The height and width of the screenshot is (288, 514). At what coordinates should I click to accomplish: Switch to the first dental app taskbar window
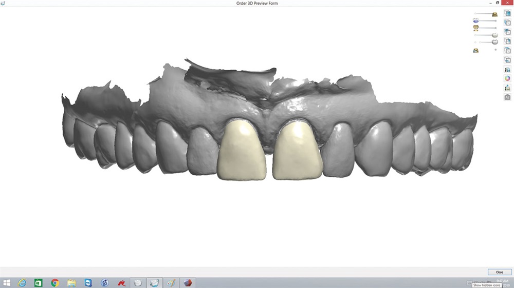coord(138,283)
